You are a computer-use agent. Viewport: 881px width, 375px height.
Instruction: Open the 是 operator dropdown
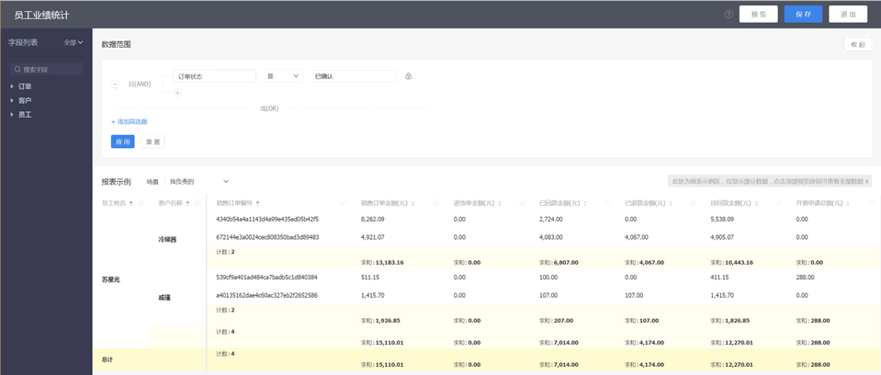point(283,76)
